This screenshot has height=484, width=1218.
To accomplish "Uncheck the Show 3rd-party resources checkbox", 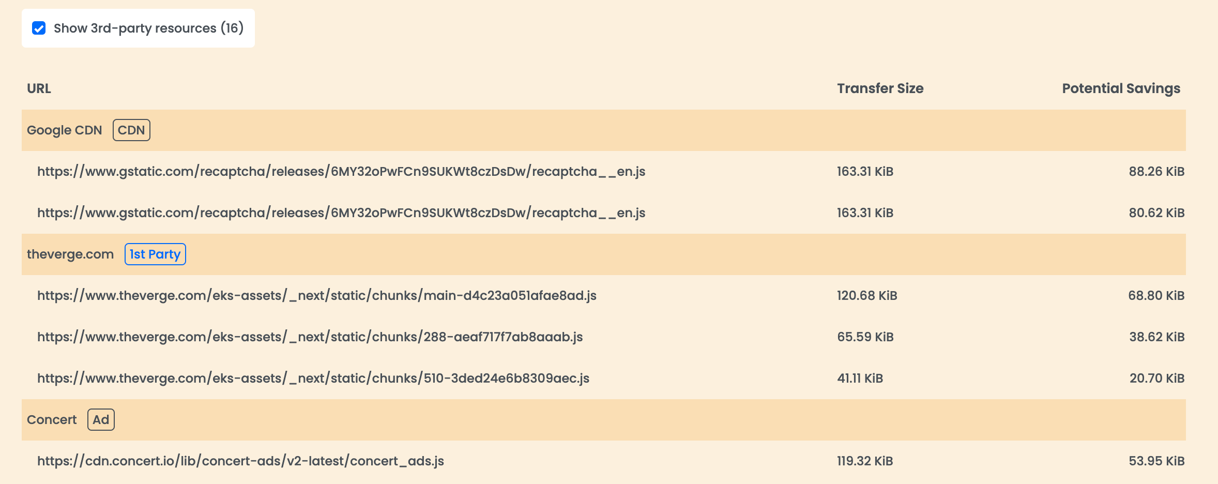I will coord(39,28).
